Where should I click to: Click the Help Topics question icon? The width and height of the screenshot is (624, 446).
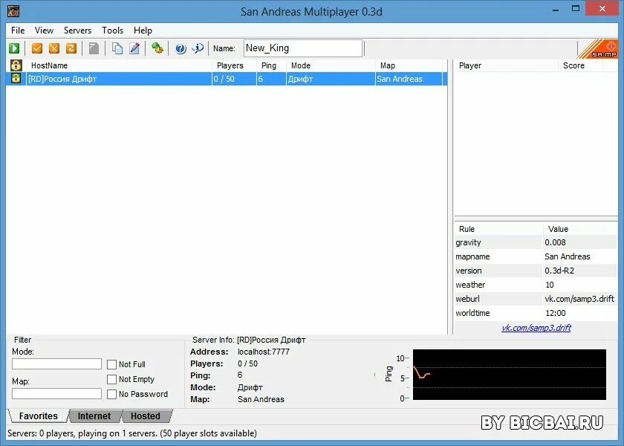click(x=181, y=48)
